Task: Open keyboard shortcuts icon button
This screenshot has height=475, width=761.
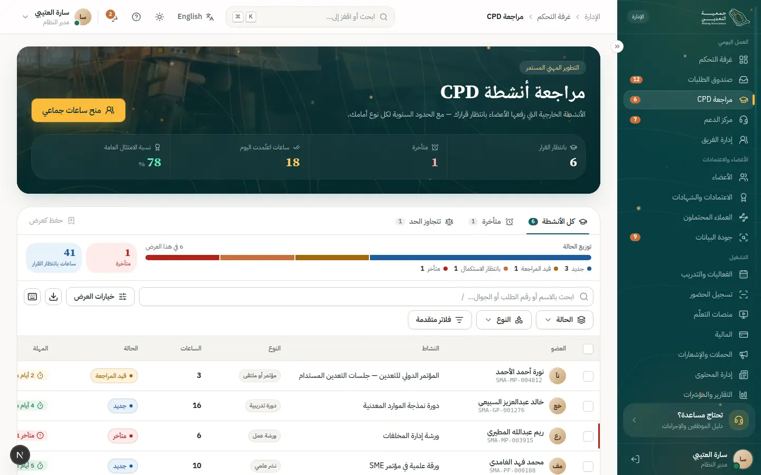Action: (x=32, y=297)
